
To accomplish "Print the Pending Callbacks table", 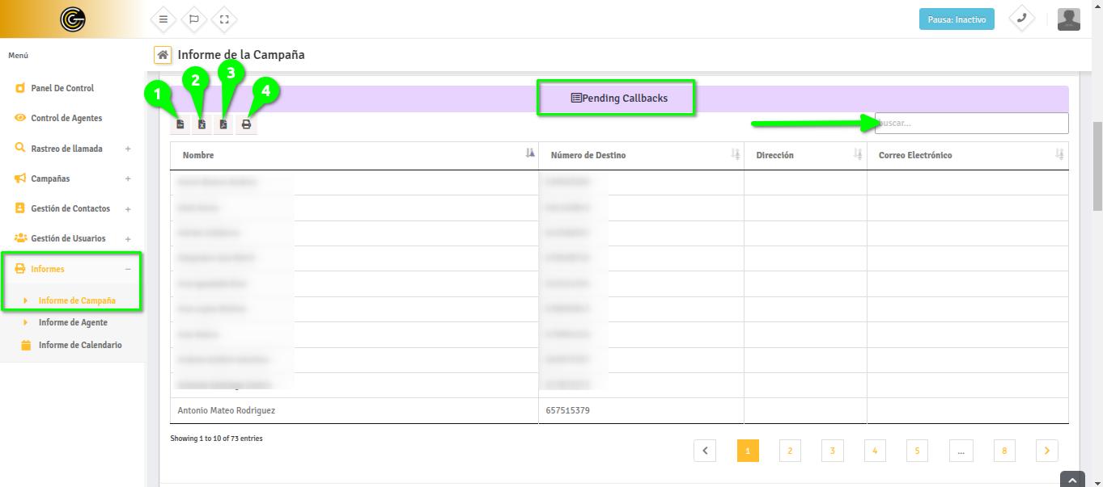I will 247,124.
